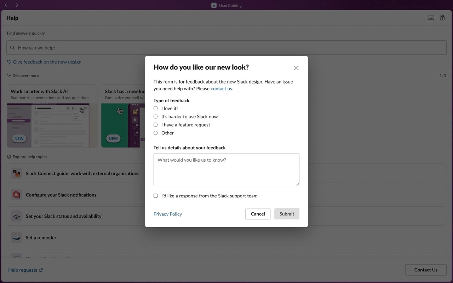Click the forward navigation arrow
Screen dimensions: 453x283
click(16, 5)
